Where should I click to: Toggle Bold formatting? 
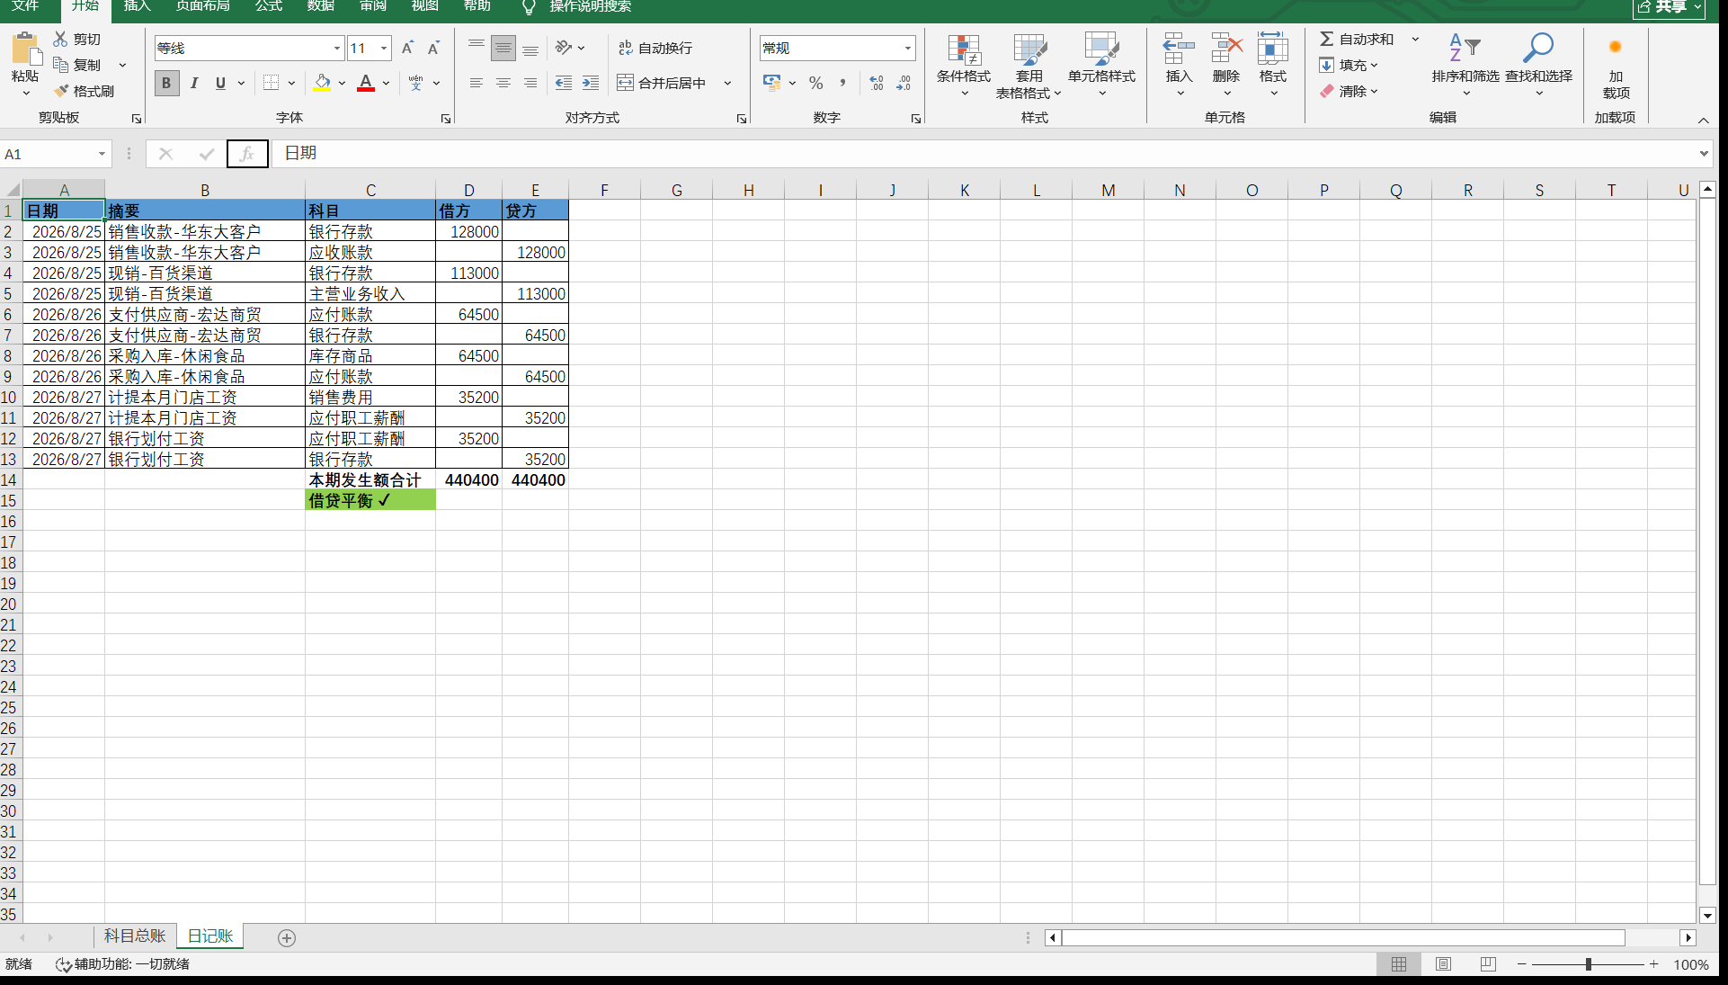click(166, 83)
